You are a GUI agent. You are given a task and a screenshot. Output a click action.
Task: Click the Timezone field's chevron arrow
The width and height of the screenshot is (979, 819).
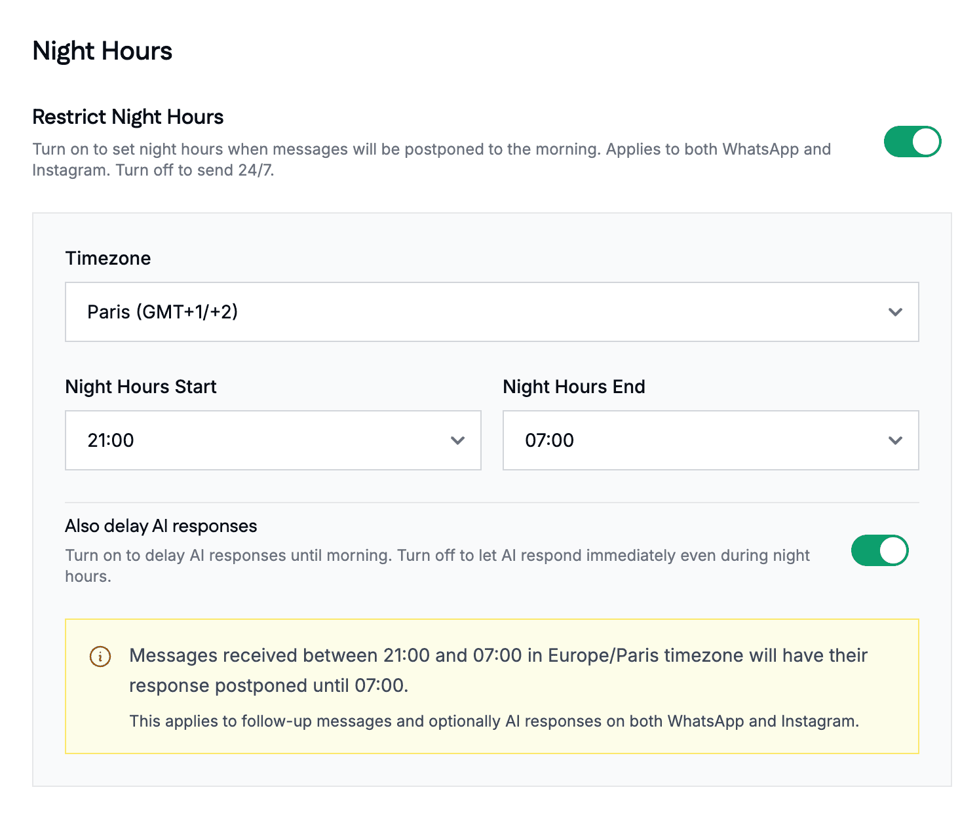click(x=895, y=312)
